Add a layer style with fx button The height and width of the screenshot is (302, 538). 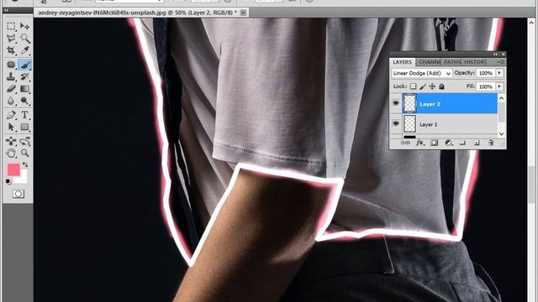click(x=420, y=143)
